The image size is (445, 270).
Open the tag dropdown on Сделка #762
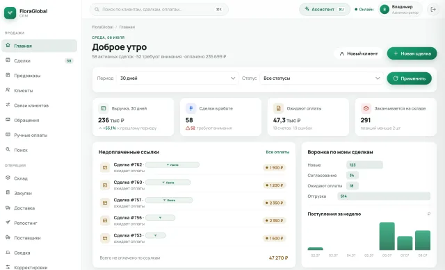click(172, 164)
